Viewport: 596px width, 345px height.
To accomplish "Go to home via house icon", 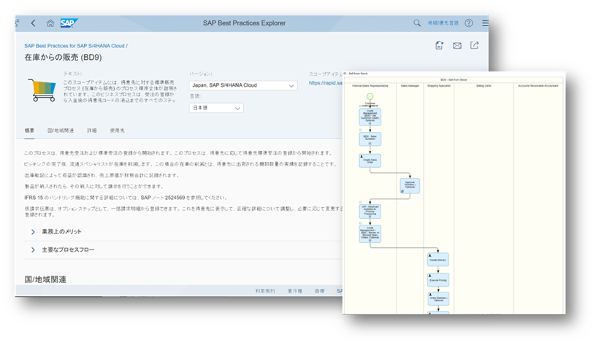I will coord(50,23).
